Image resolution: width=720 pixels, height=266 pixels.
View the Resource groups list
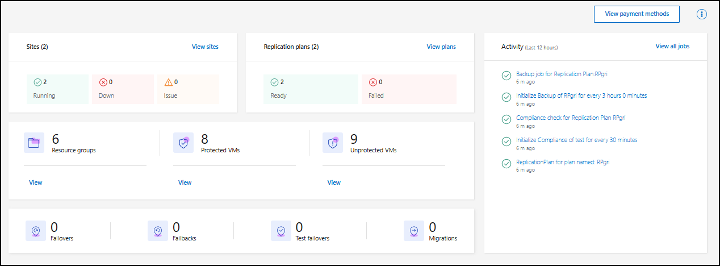(36, 182)
